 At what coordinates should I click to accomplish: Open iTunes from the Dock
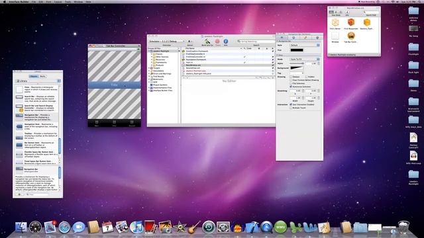[136, 227]
